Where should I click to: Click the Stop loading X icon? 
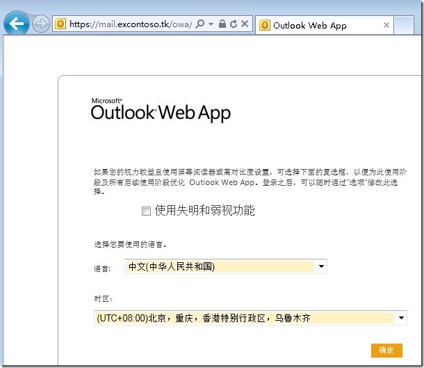pos(245,24)
